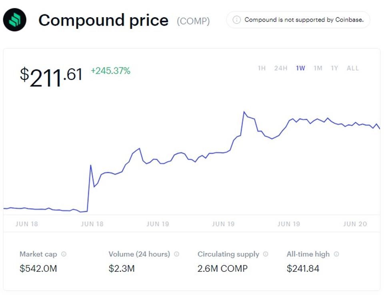
Task: Click the All-time high info icon
Action: pyautogui.click(x=336, y=254)
